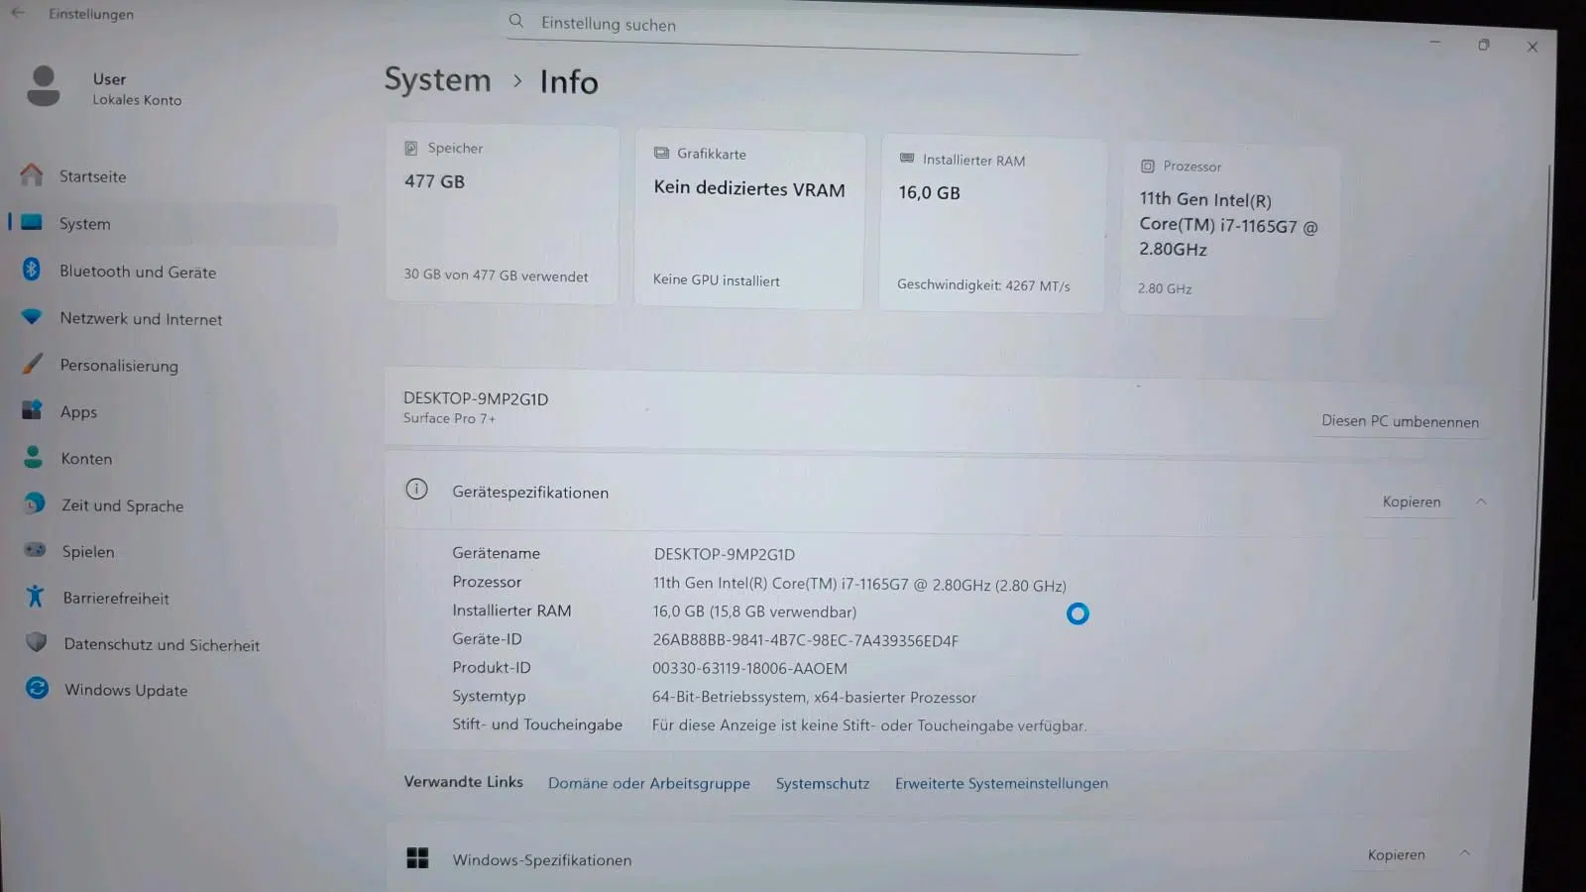Copy device specs with Kopieren button
Screen dimensions: 1586x892
[x=1412, y=502]
